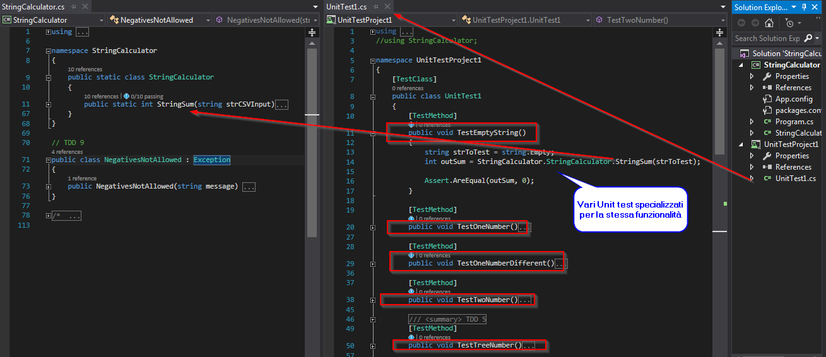
Task: Open the right document list dropdown arrow
Action: pyautogui.click(x=722, y=7)
